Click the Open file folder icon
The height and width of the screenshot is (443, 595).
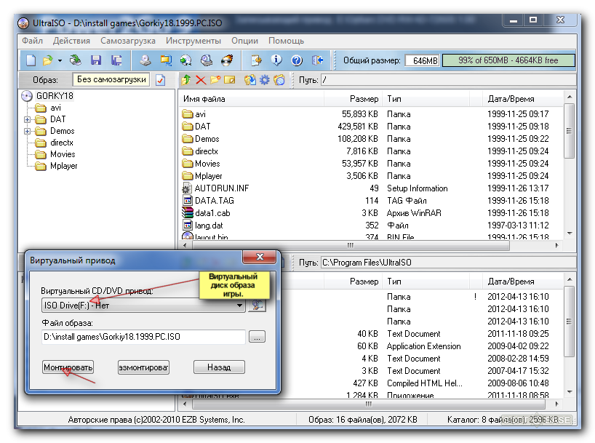[x=48, y=60]
